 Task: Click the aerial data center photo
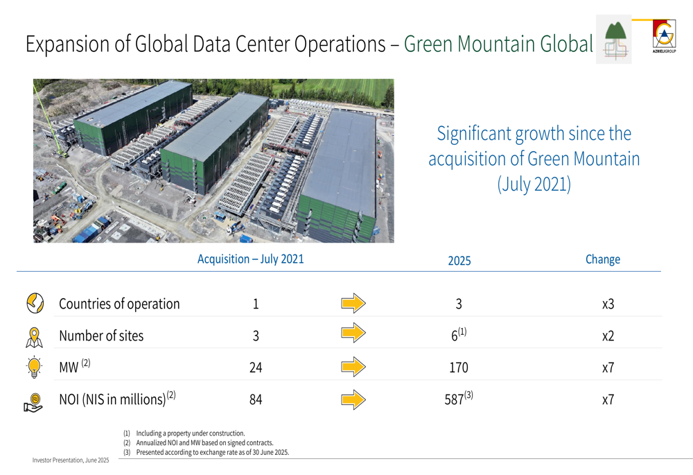point(213,161)
